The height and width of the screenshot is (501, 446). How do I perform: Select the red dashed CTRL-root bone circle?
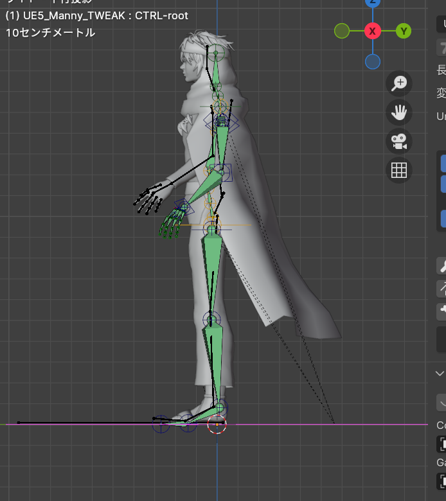[217, 425]
